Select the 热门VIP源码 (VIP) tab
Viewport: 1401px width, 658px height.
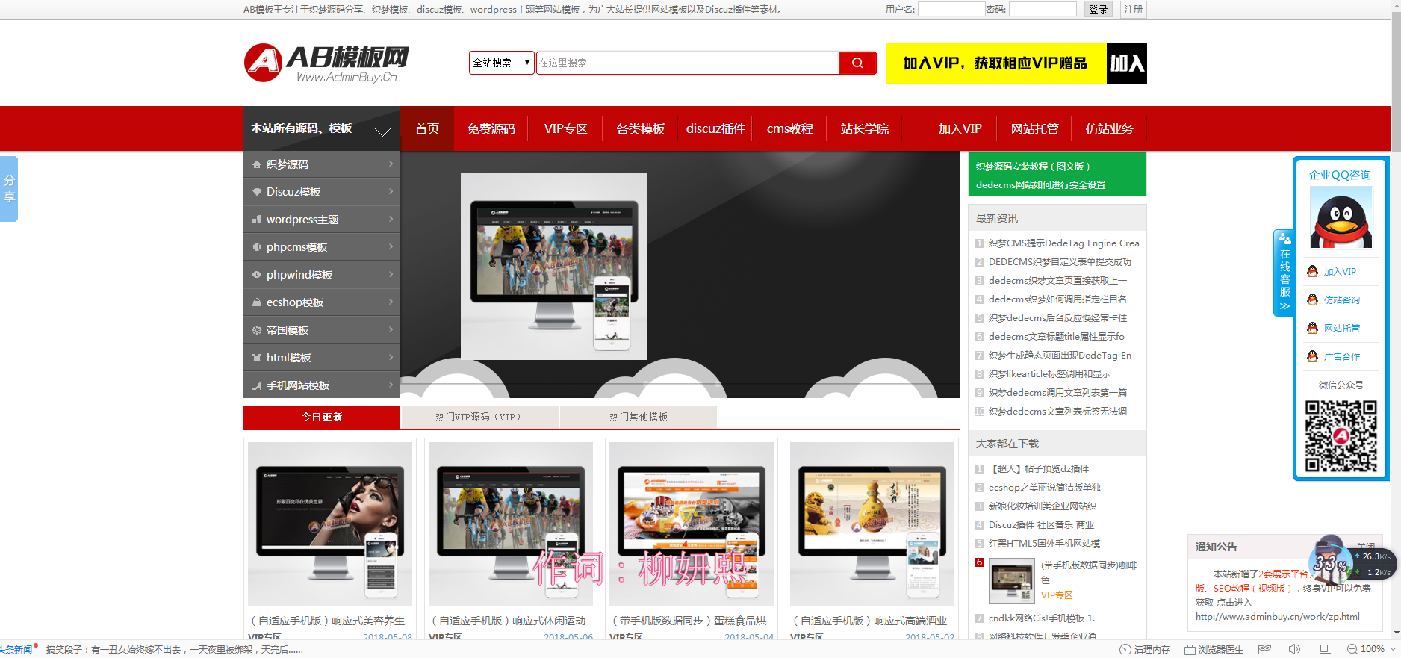(x=479, y=417)
